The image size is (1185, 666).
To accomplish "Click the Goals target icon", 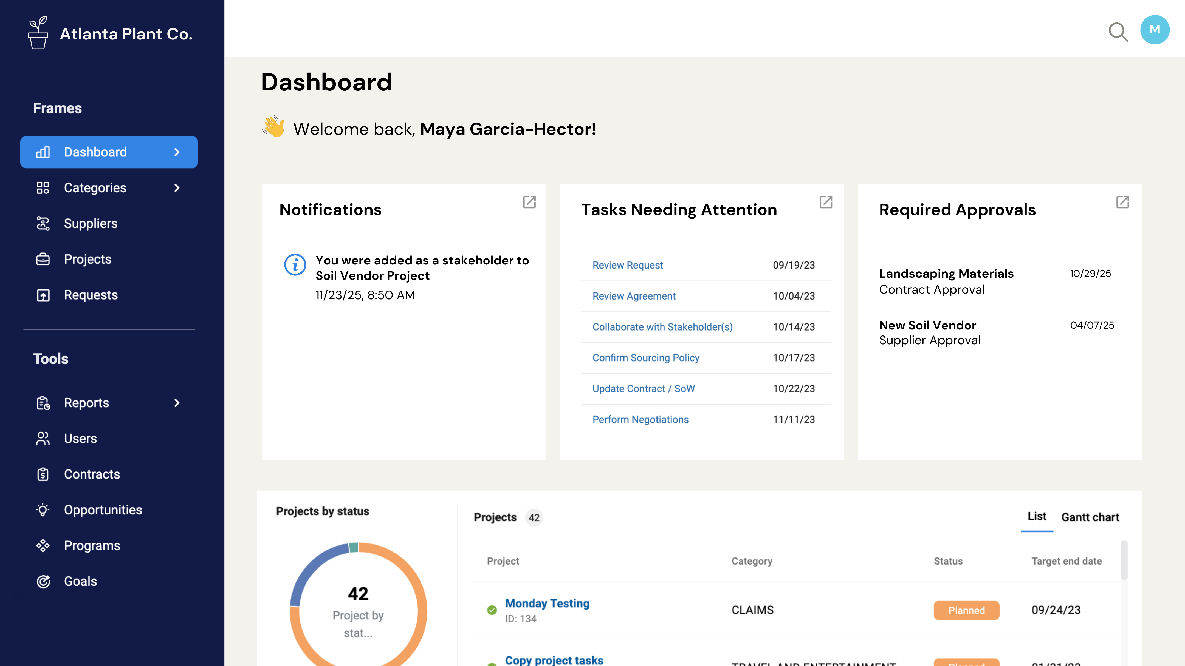I will (x=43, y=581).
